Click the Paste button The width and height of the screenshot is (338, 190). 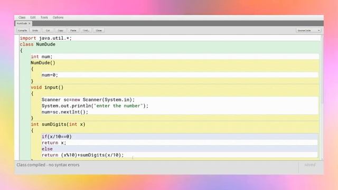[73, 31]
